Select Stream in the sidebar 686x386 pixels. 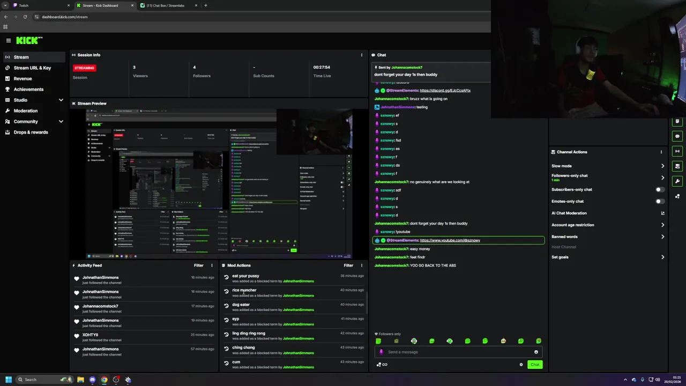pos(34,57)
